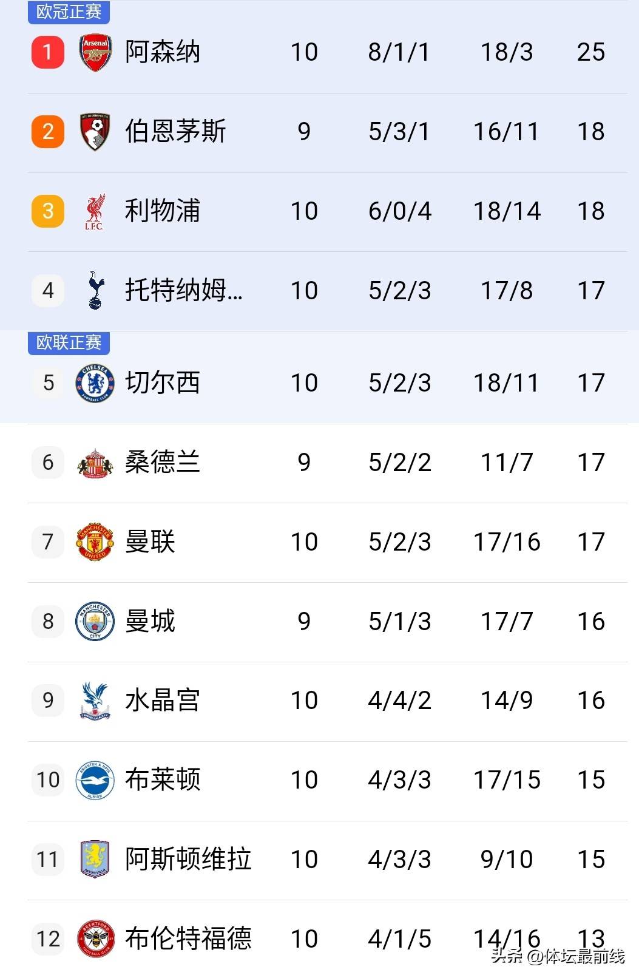This screenshot has width=639, height=978.
Task: Click team name 阿斯顿维拉
Action: (x=188, y=860)
